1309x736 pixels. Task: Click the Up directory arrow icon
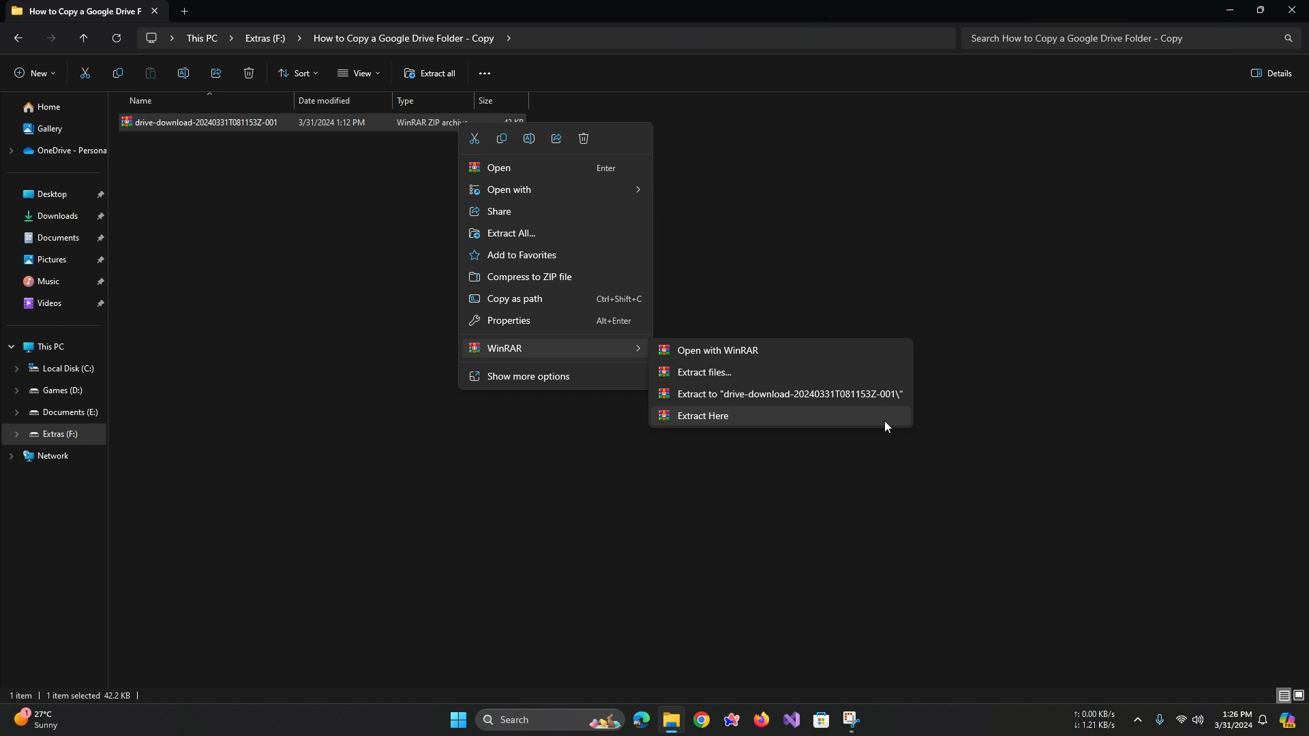84,38
